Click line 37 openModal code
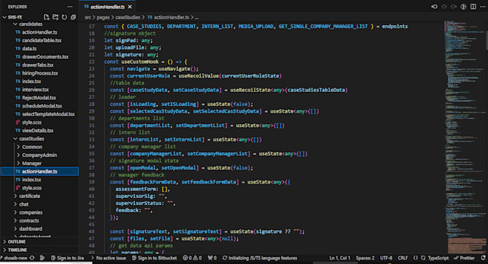The image size is (488, 264). [x=182, y=168]
